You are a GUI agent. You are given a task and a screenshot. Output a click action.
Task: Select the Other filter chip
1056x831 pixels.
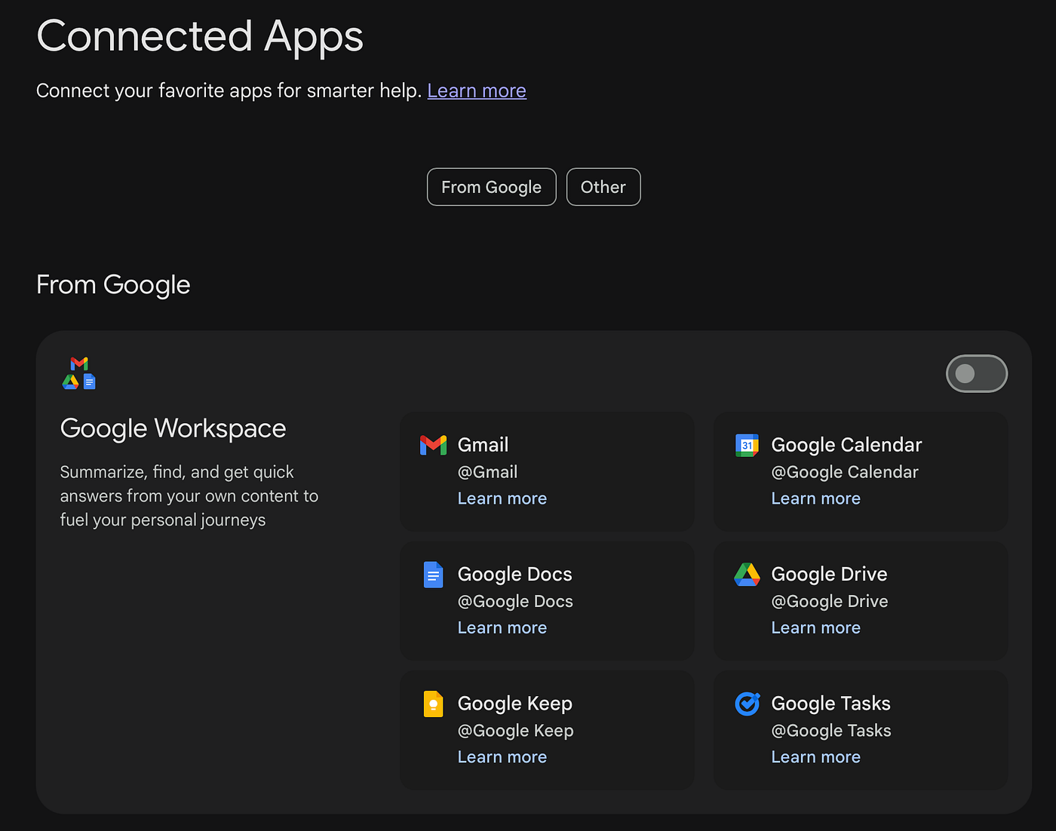point(603,187)
